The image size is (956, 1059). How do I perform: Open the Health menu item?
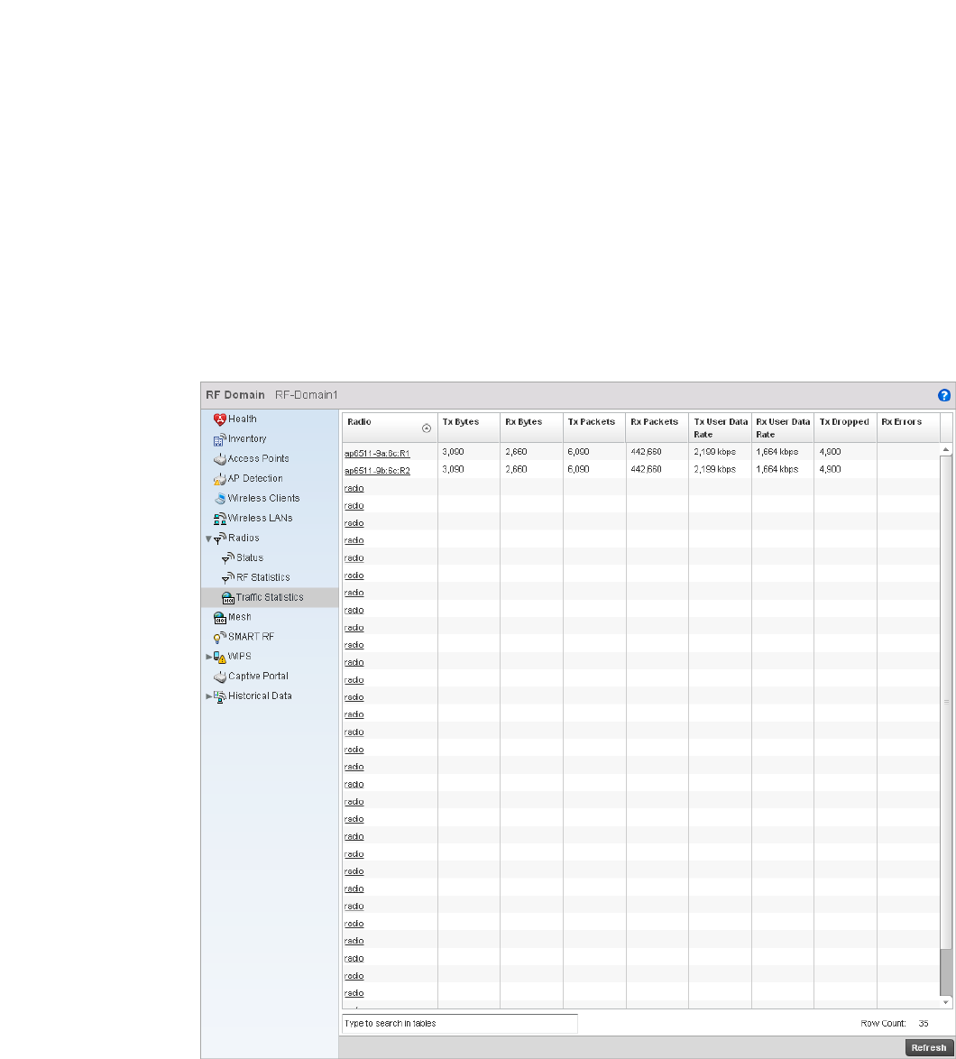point(243,419)
